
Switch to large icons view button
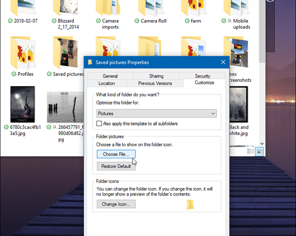[260, 152]
